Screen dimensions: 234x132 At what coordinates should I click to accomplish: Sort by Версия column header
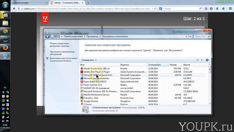(193, 65)
